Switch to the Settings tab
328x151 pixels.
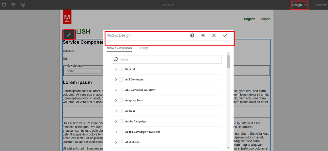pos(143,48)
